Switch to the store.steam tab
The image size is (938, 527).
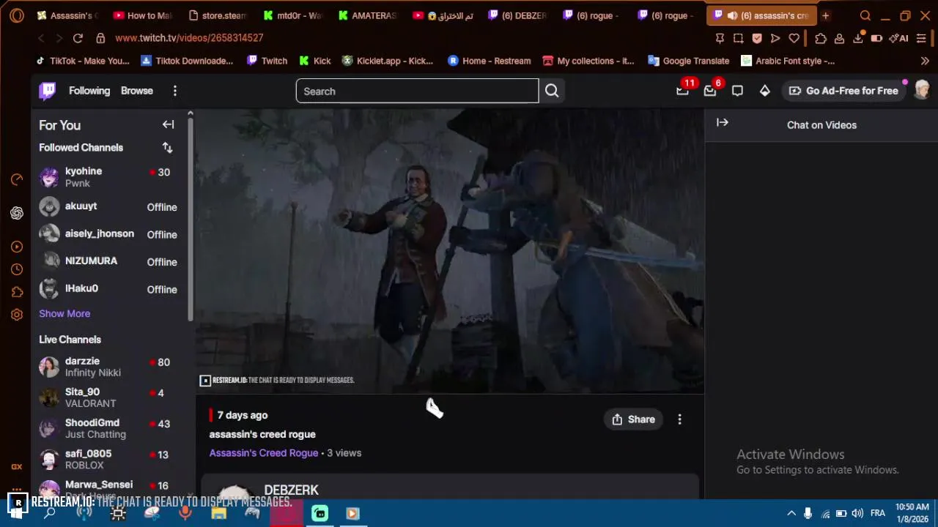(x=218, y=15)
